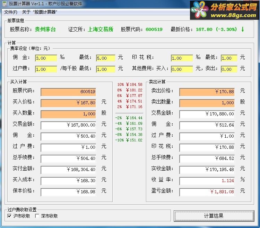Click the -10% ￥151.02 price row
This screenshot has width=260, height=228.
tap(129, 140)
